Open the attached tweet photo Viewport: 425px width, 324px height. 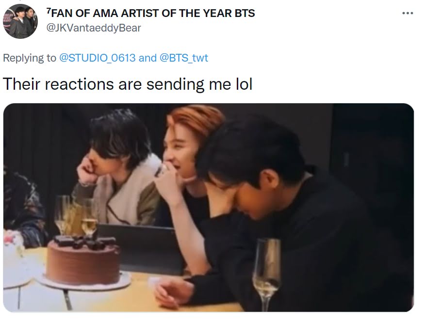[x=209, y=208]
